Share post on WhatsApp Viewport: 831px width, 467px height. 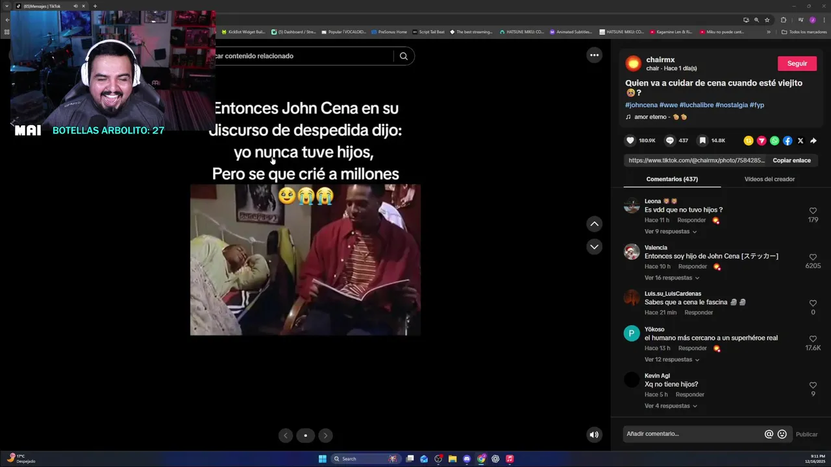click(775, 140)
